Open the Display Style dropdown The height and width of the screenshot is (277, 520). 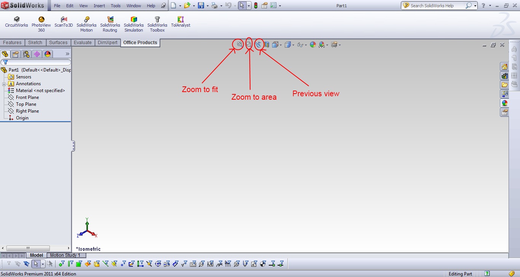pyautogui.click(x=293, y=45)
